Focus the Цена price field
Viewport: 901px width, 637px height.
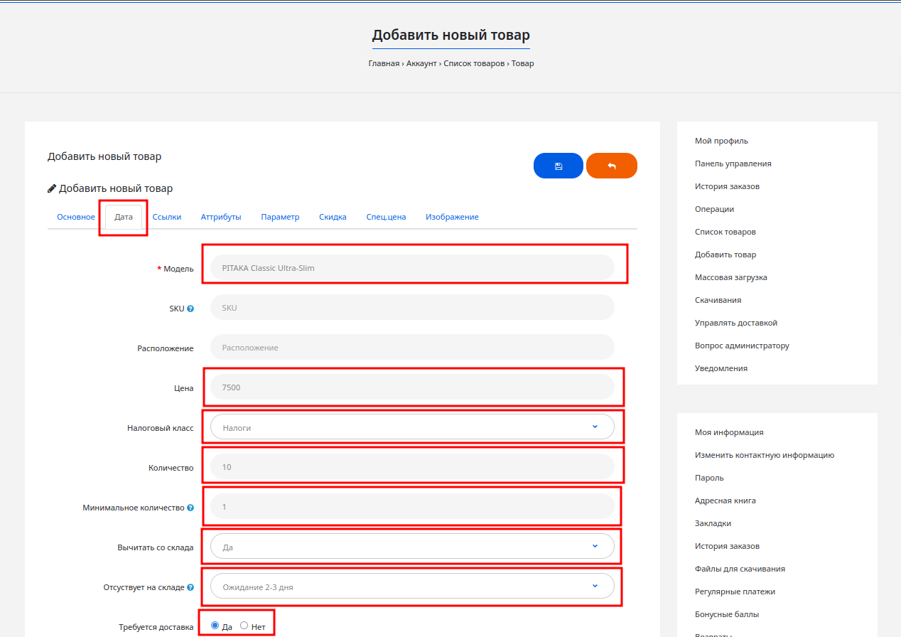[x=412, y=387]
